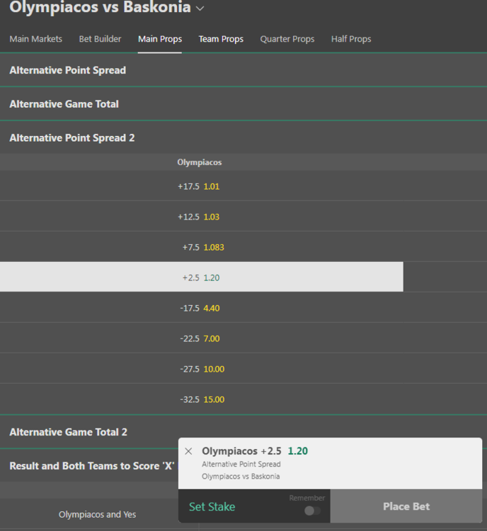The height and width of the screenshot is (531, 487).
Task: Click the Olympiacos column header
Action: pos(200,162)
